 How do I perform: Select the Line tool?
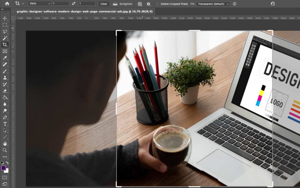(x=5, y=137)
